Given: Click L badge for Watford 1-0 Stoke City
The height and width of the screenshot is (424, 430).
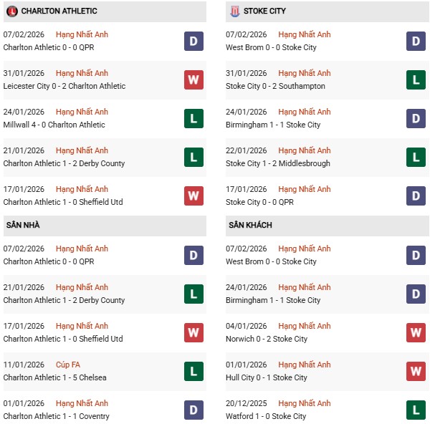Looking at the screenshot, I should (416, 410).
